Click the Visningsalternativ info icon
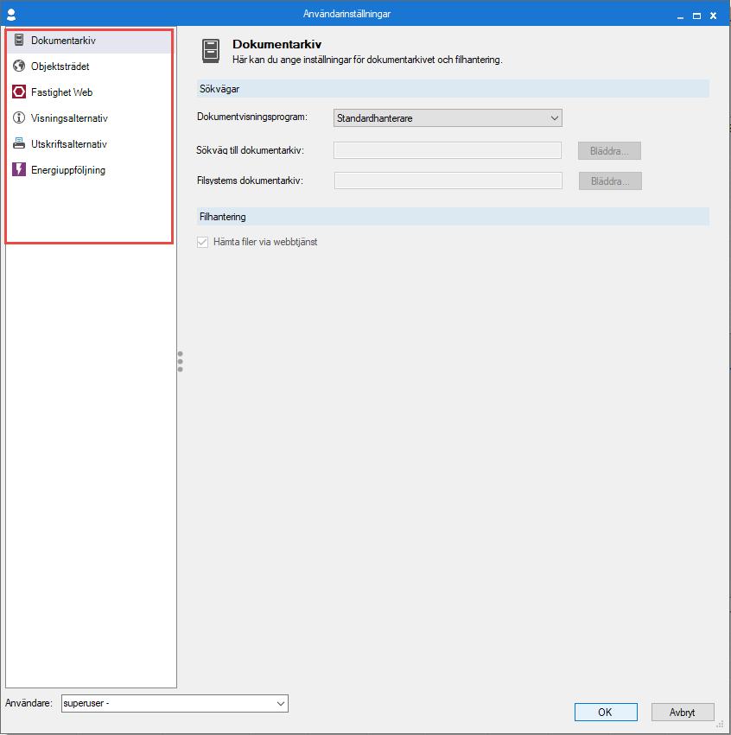The width and height of the screenshot is (731, 735). (x=19, y=117)
